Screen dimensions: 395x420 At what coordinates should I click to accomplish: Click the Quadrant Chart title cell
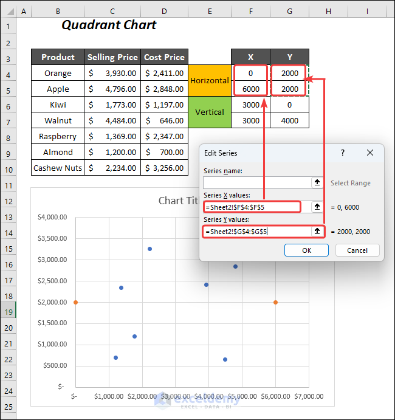[109, 25]
